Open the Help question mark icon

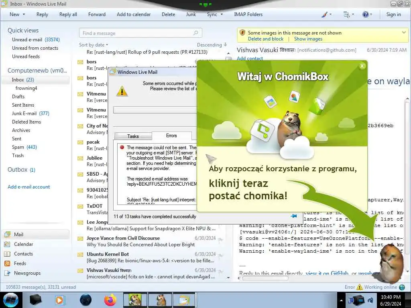click(365, 14)
